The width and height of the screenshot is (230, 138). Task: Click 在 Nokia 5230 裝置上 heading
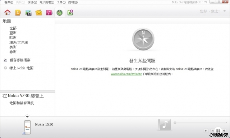coord(23,96)
